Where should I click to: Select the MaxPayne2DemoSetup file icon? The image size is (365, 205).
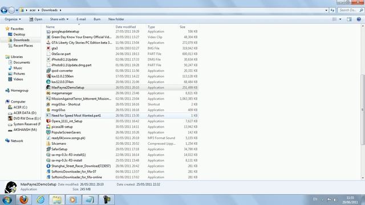pos(48,87)
